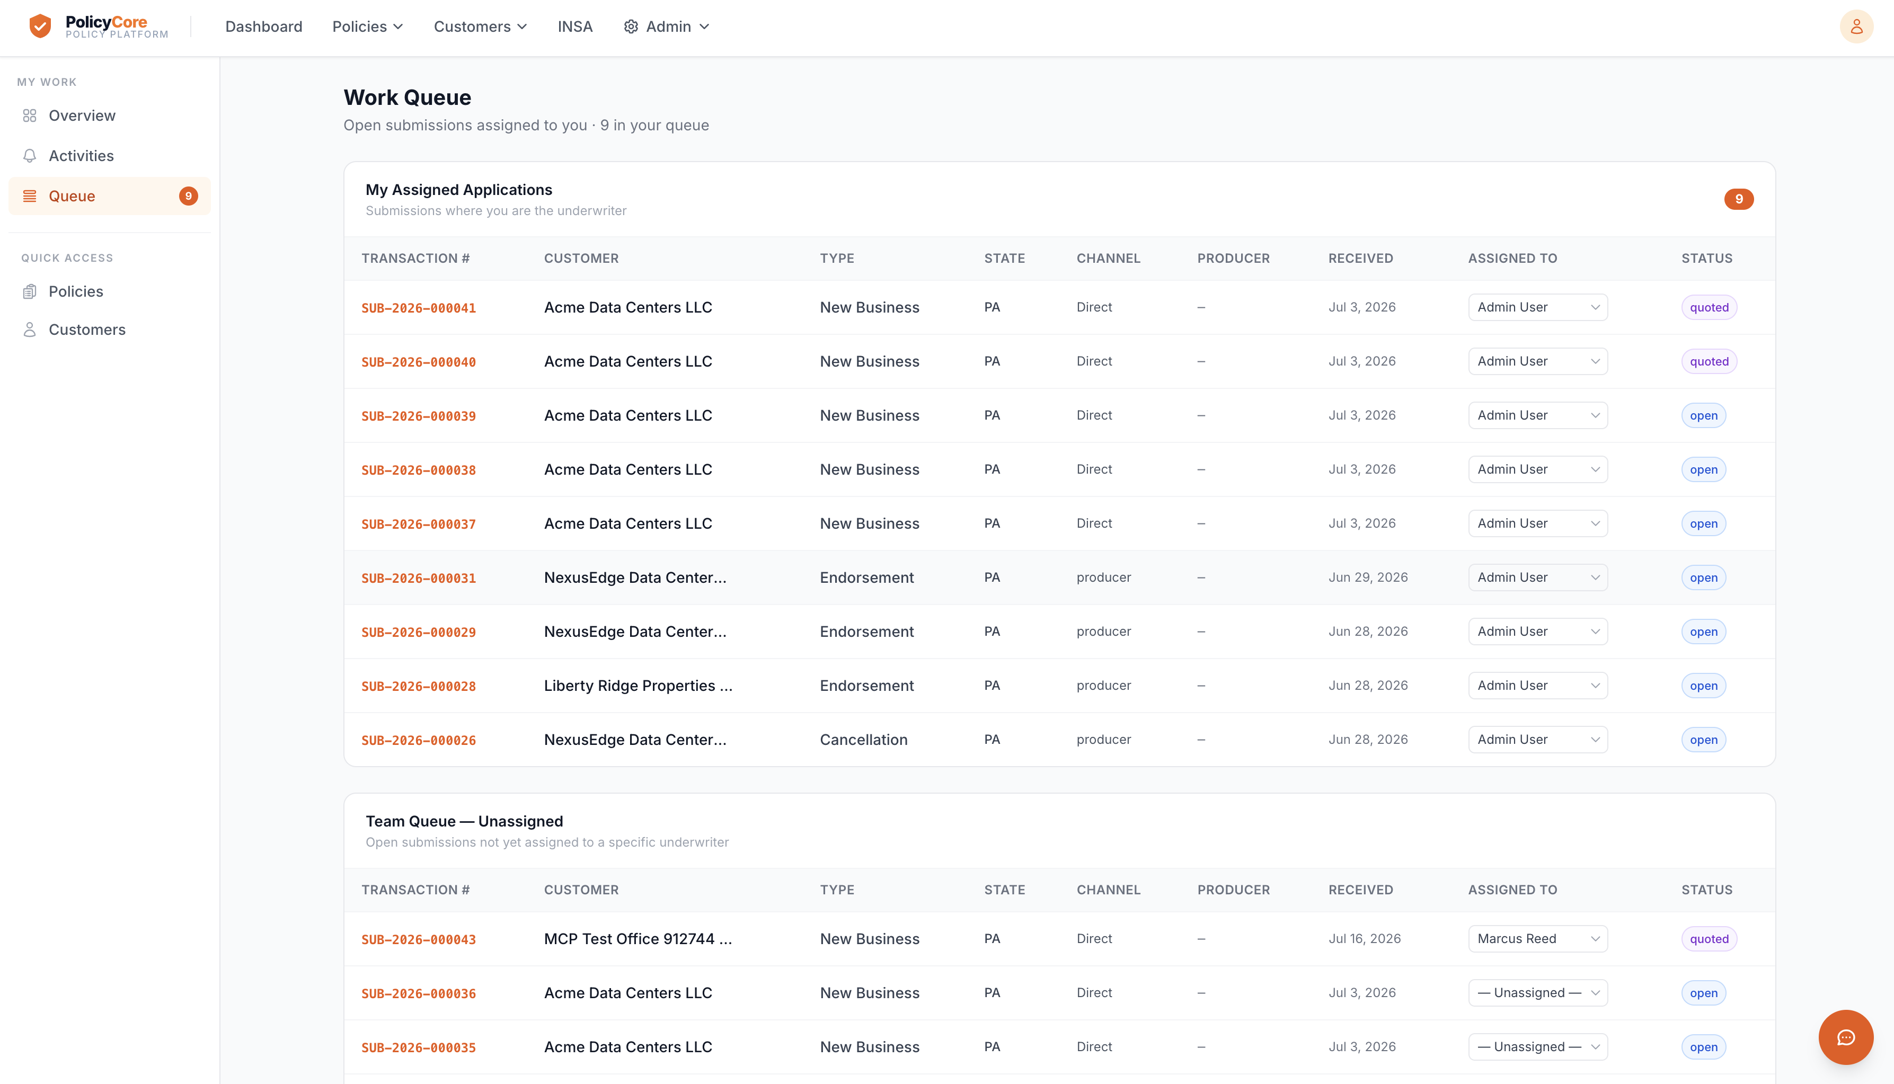Open Assigned To dropdown for SUB-2026-000039
This screenshot has height=1084, width=1894.
(x=1537, y=415)
